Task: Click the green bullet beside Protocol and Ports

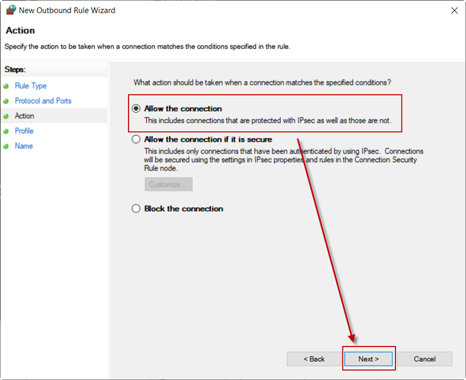Action: click(x=6, y=101)
